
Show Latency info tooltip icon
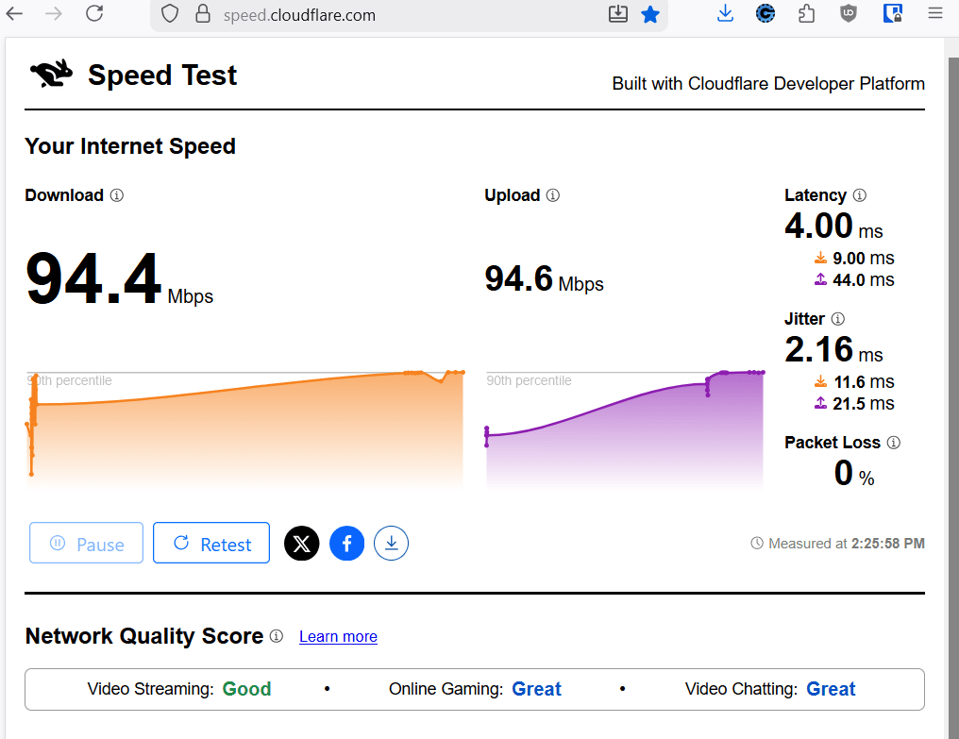tap(859, 195)
